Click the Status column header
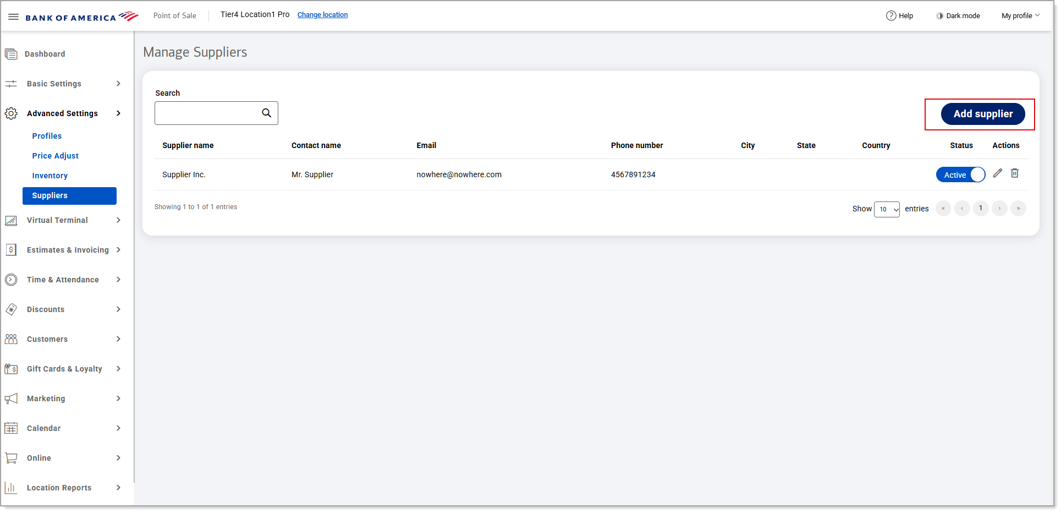 pyautogui.click(x=961, y=145)
